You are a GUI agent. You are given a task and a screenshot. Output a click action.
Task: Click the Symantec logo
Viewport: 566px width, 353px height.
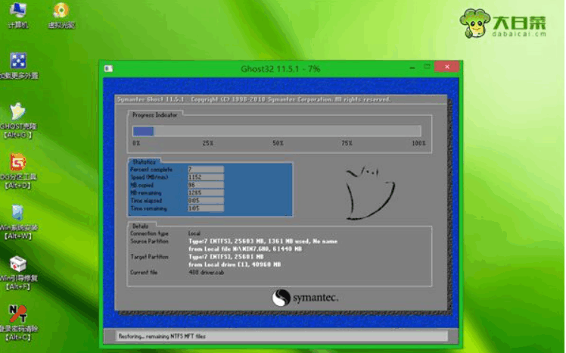pyautogui.click(x=305, y=298)
